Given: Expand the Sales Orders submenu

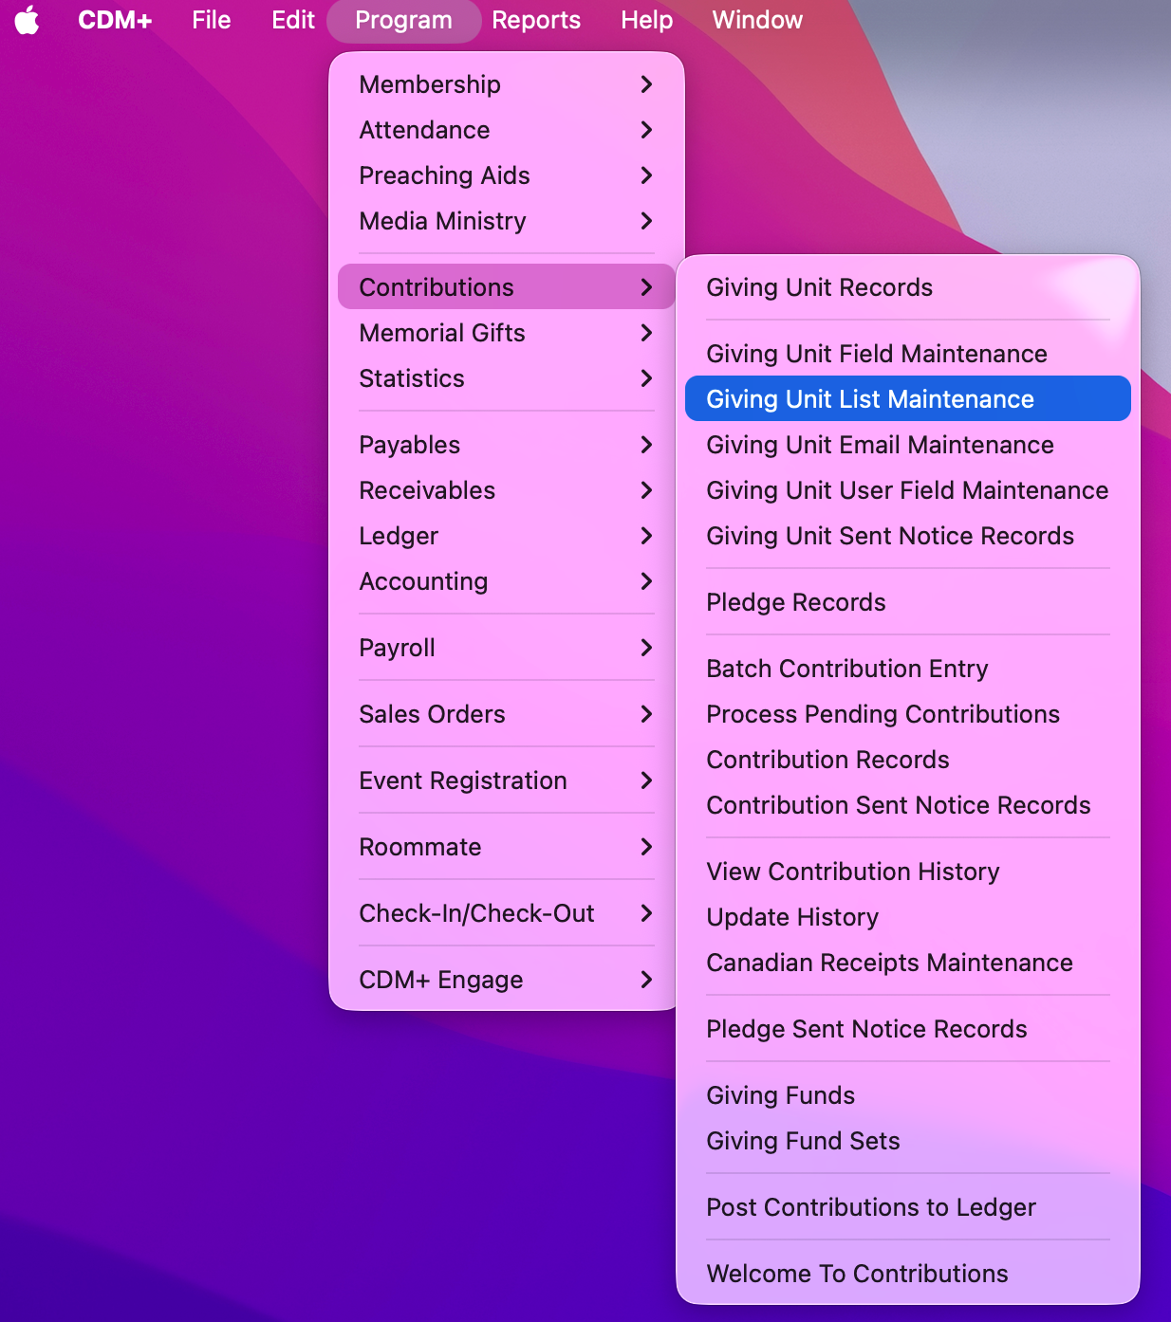Looking at the screenshot, I should [x=507, y=714].
